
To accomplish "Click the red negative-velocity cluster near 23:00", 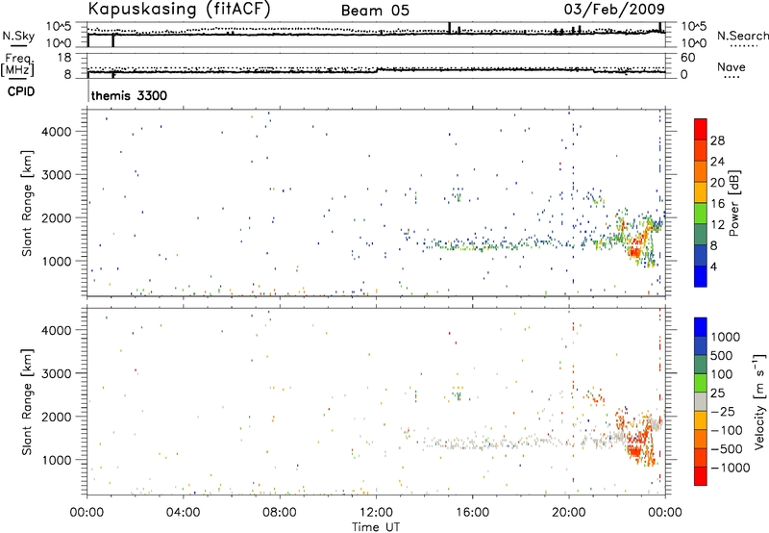I will (635, 449).
